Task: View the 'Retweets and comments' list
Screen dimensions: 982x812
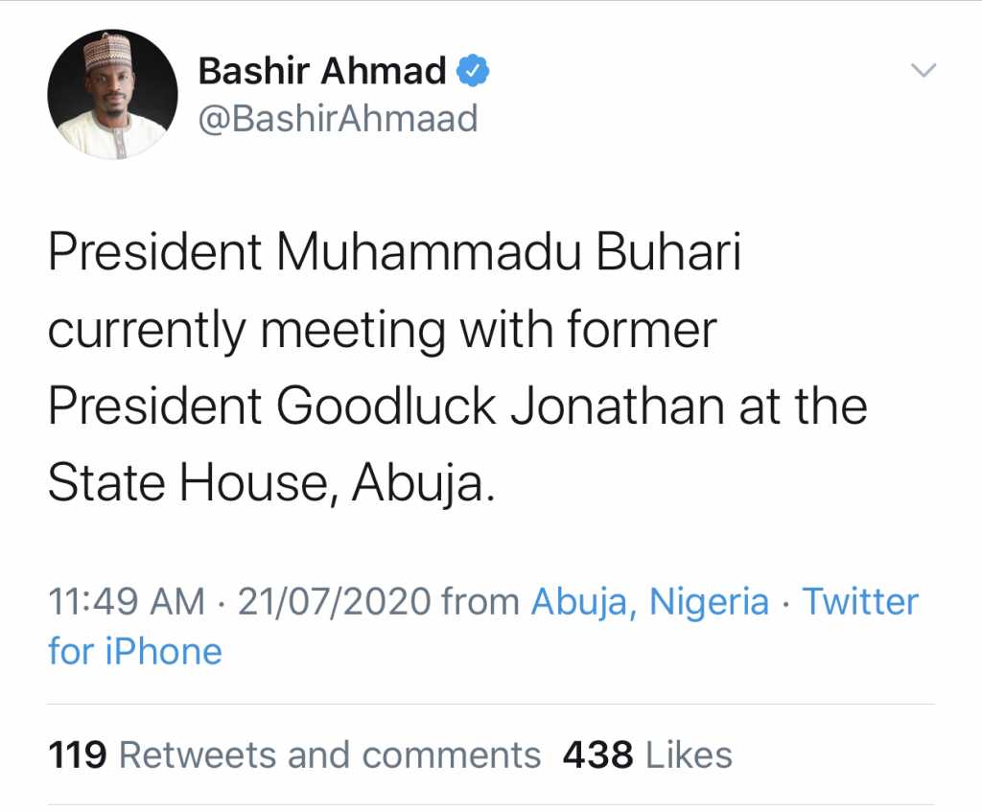Action: pos(330,755)
